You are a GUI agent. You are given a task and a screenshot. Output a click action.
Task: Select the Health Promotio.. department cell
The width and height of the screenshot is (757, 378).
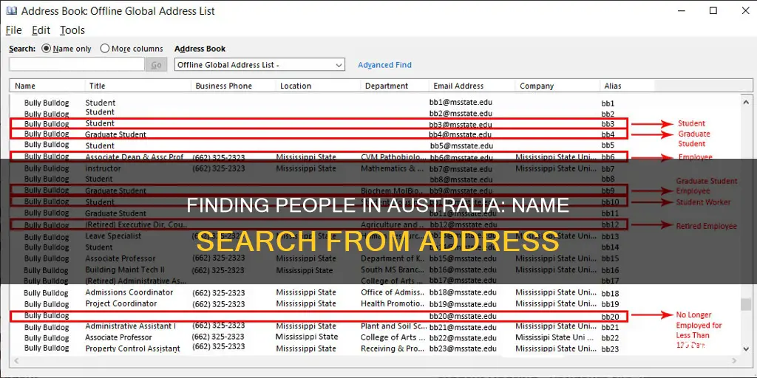coord(393,303)
